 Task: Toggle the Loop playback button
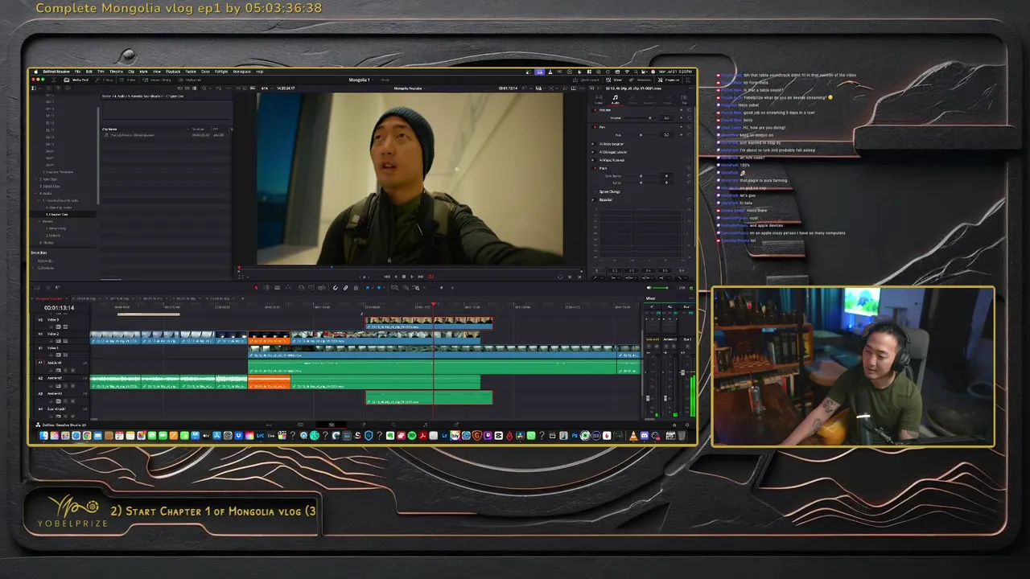click(431, 277)
